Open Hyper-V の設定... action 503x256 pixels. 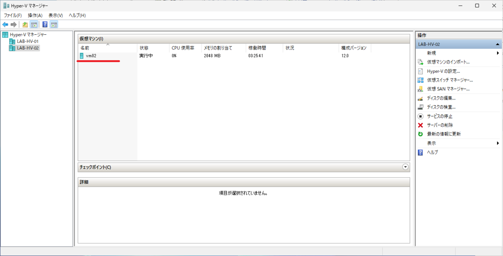(x=443, y=71)
